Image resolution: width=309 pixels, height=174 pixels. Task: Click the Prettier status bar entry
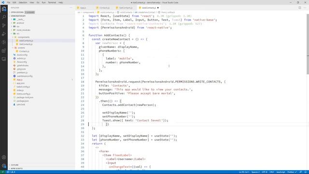(292, 172)
